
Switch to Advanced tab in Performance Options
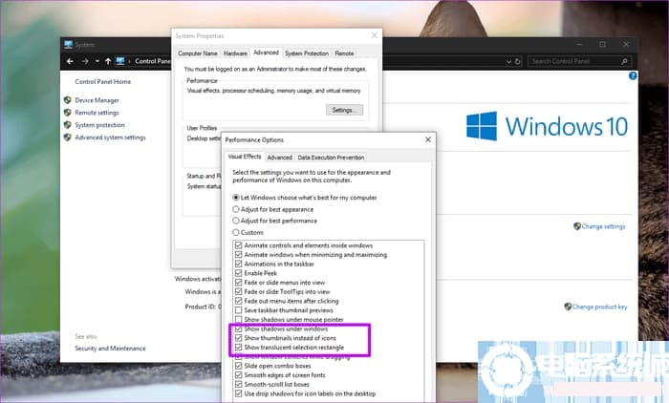coord(279,158)
